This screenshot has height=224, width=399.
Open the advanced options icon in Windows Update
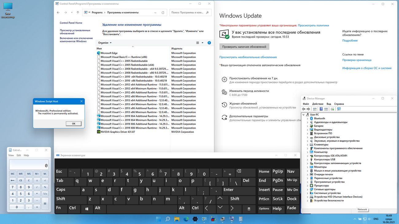(224, 117)
